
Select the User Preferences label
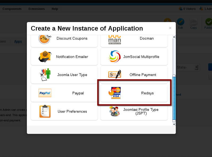[x=72, y=111]
